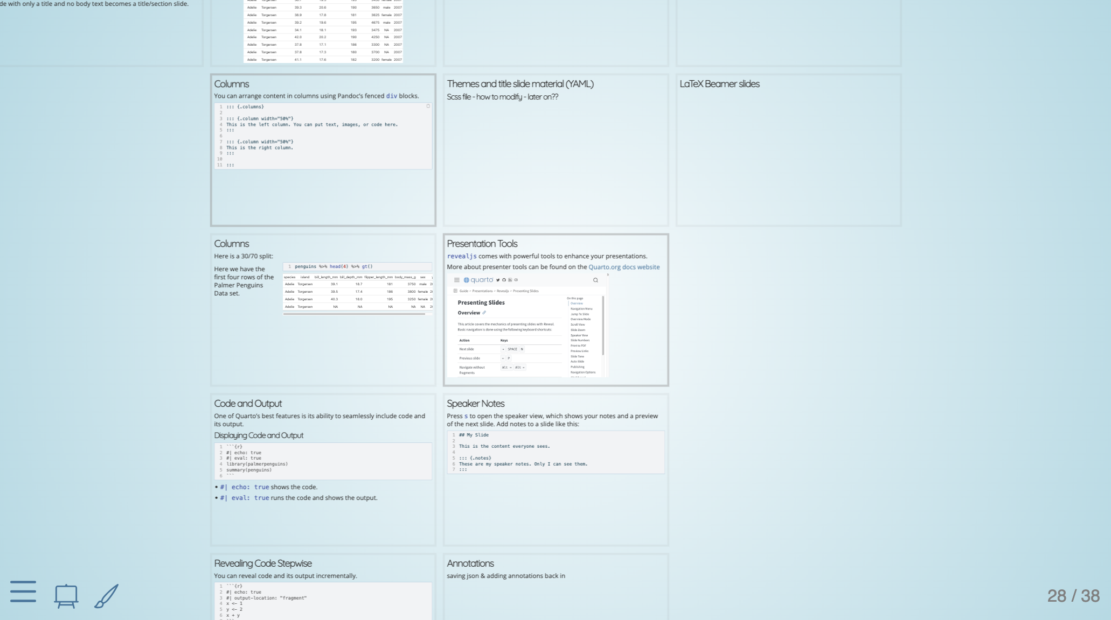This screenshot has width=1111, height=620.
Task: Toggle the chalkboard view icon
Action: 66,596
